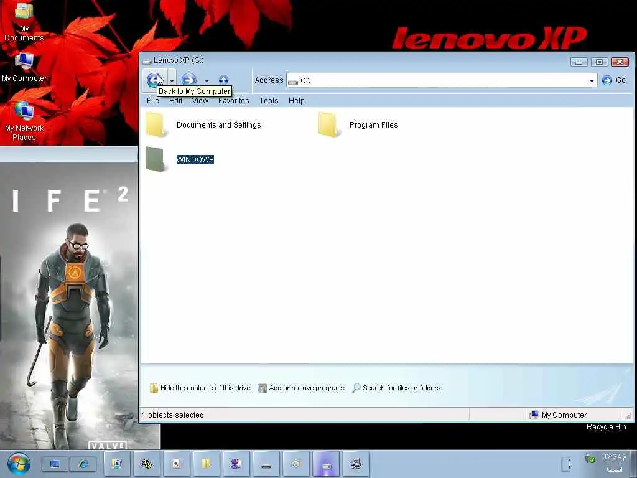Click "Hide the contents of this drive" link
Viewport: 637px width, 478px height.
(x=205, y=388)
